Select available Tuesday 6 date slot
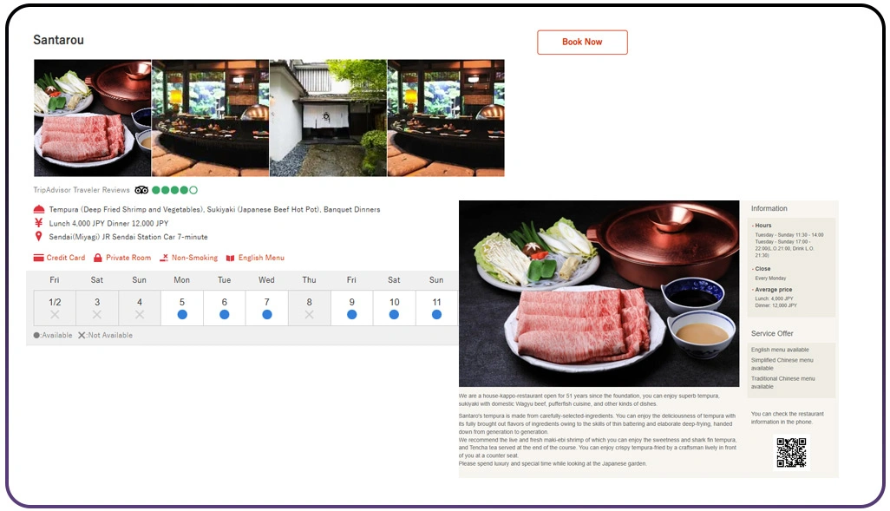890x511 pixels. 225,308
